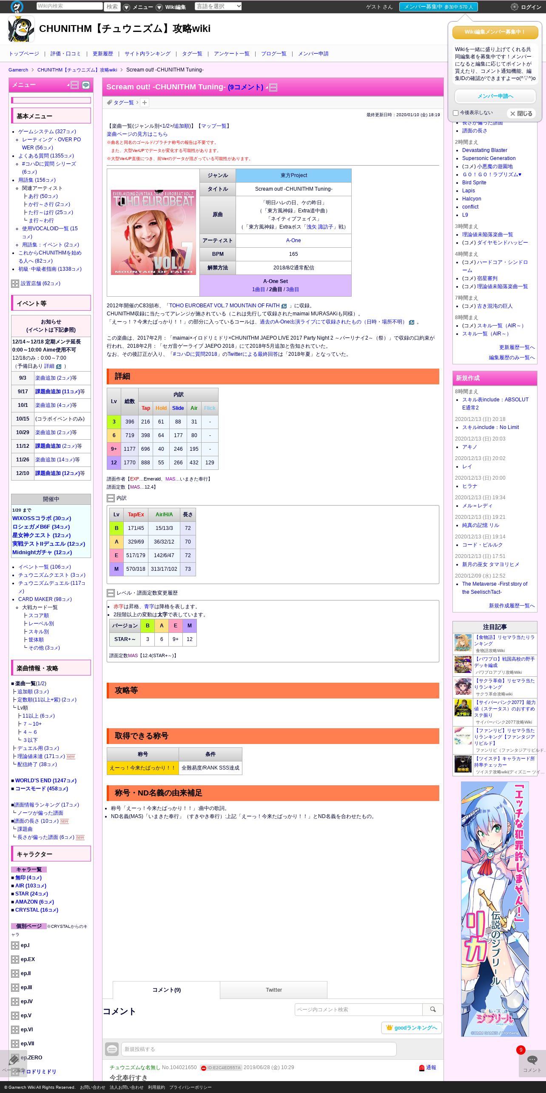
Task: Open サイト内ランキング in the navigation menu
Action: point(148,54)
